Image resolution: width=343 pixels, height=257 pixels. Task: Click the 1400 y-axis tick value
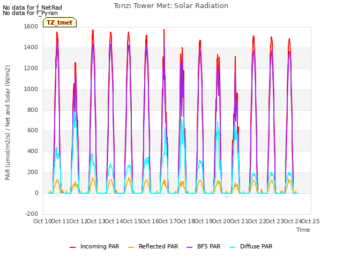click(x=31, y=47)
